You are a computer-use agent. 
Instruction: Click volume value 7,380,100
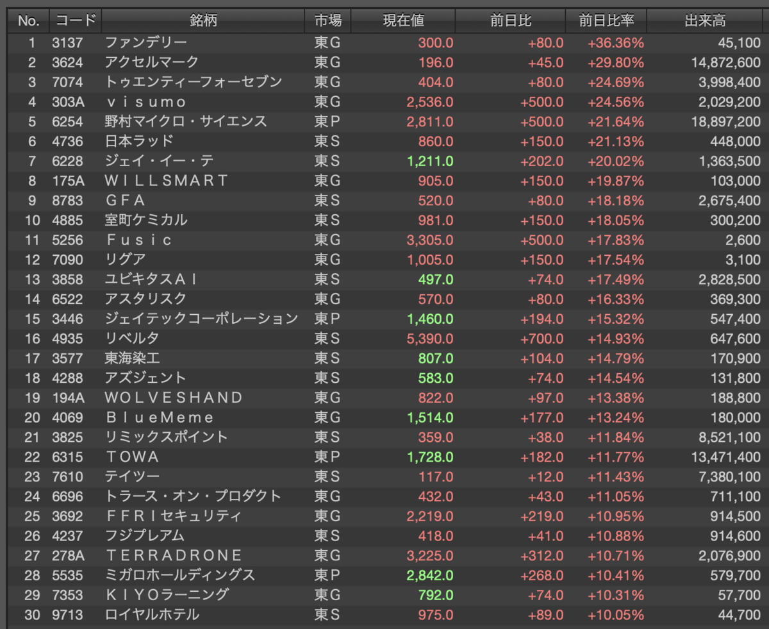pos(729,477)
